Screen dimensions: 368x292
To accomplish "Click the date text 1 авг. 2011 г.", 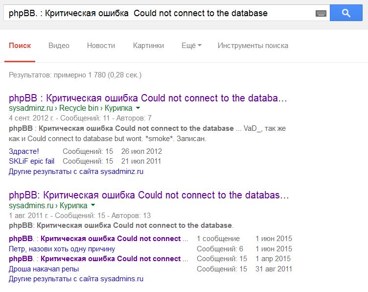I will (x=28, y=216).
